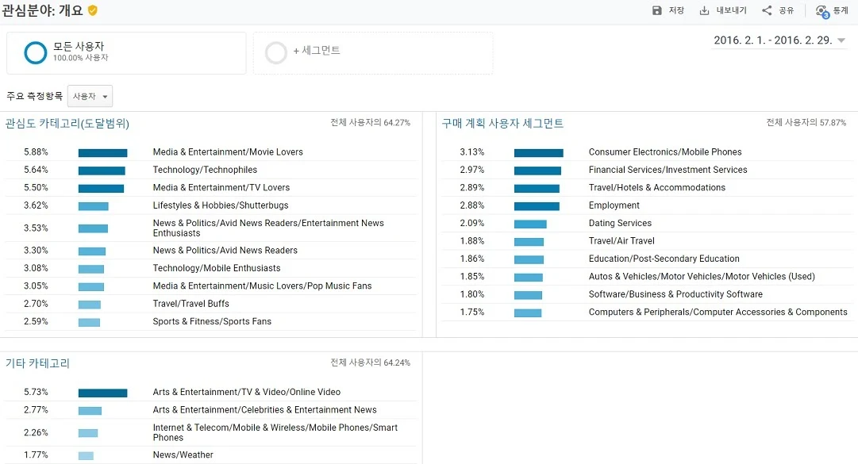
Task: Click the export download icon
Action: (704, 10)
